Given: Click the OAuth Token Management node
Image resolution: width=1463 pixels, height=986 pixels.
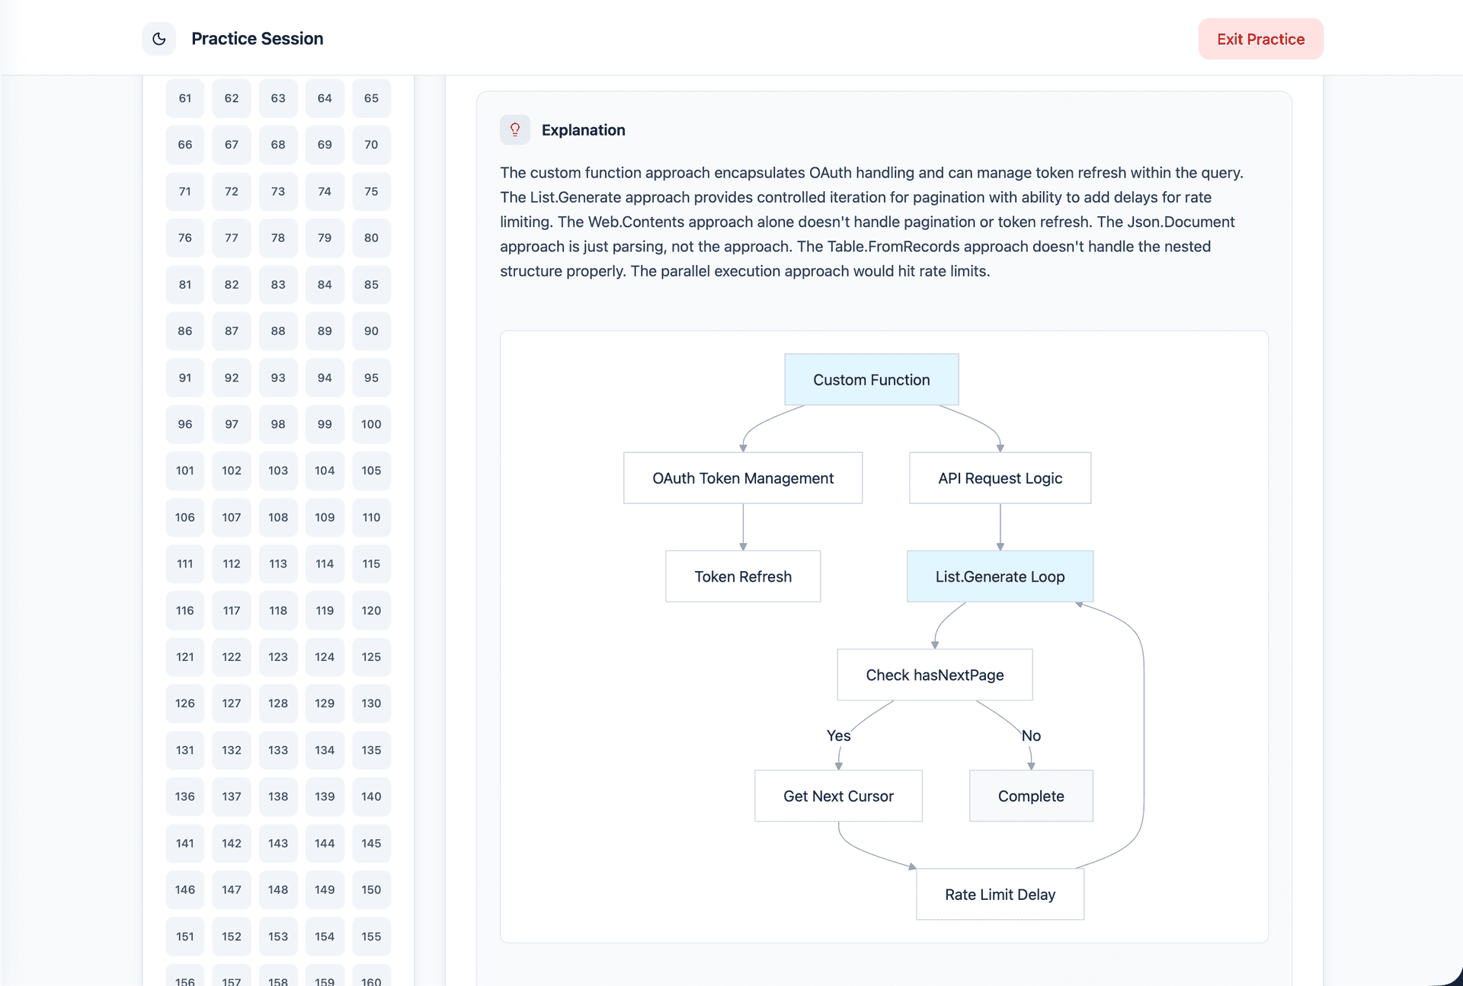Looking at the screenshot, I should (743, 478).
